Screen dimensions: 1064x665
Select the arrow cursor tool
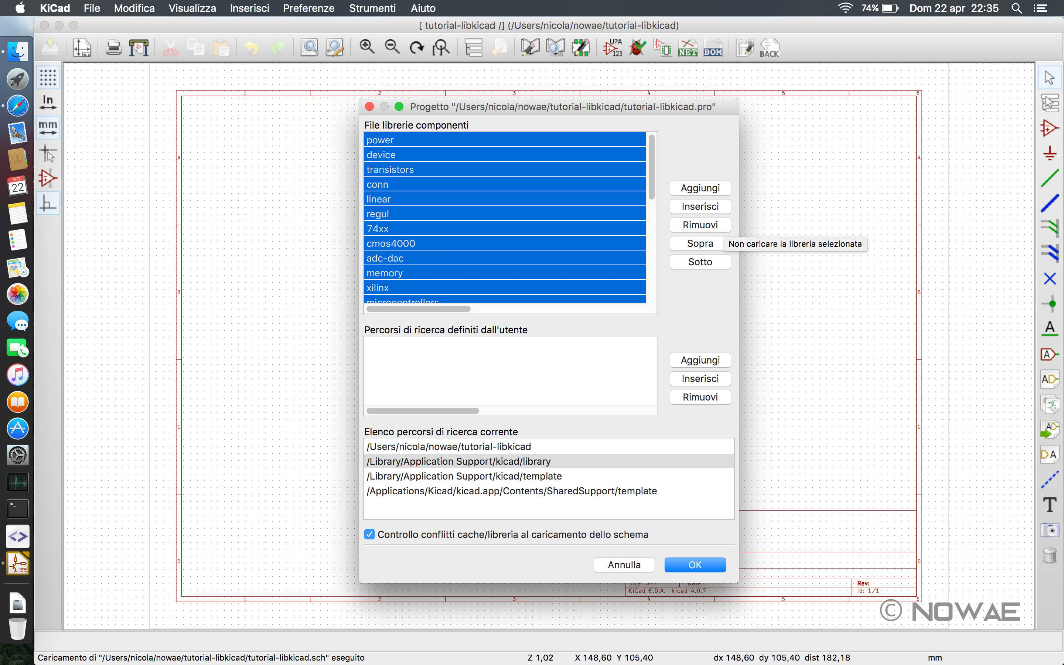point(1050,78)
